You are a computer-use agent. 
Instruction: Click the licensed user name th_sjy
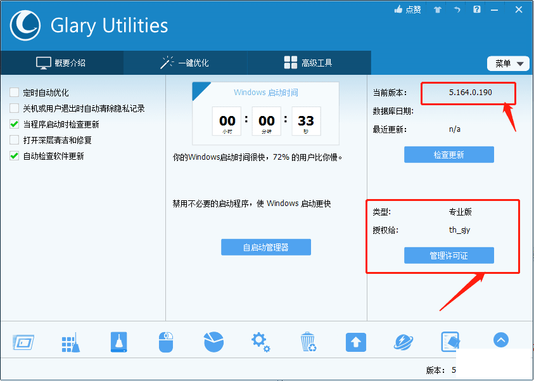tap(459, 230)
